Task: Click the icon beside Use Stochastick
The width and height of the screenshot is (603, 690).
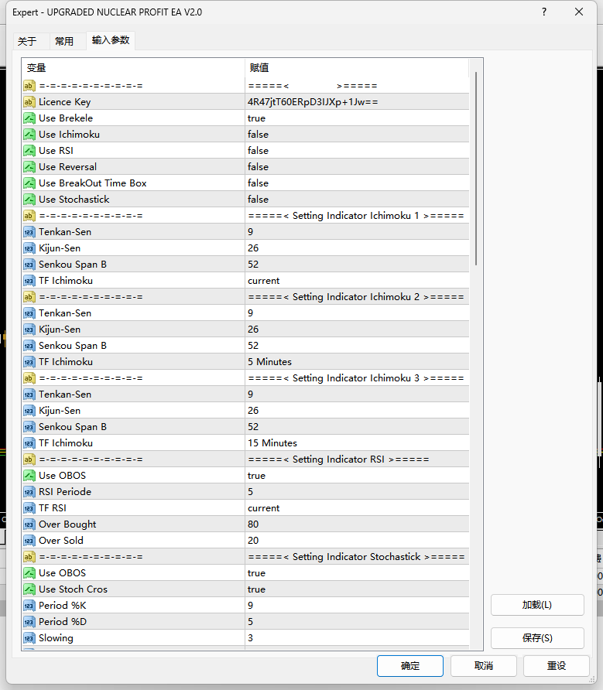Action: coord(29,200)
